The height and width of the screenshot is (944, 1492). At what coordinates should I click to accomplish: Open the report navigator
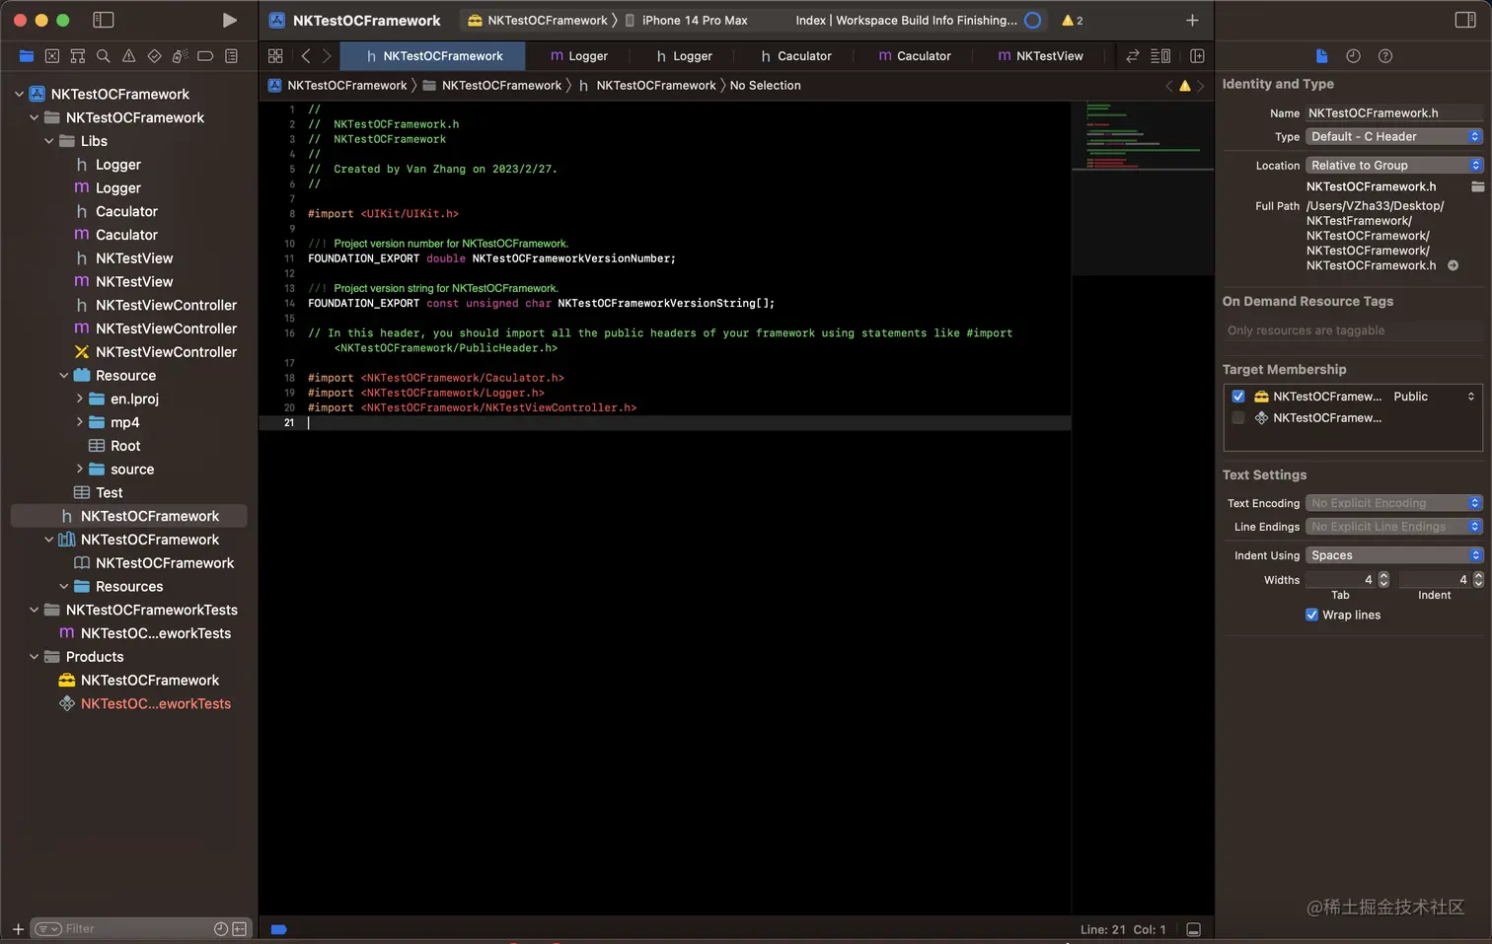231,56
